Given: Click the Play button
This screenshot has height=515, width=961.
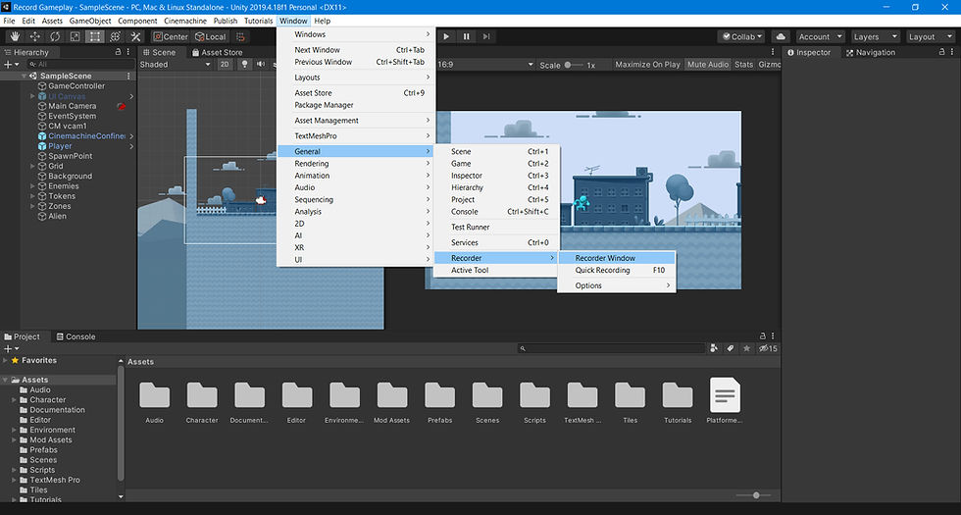Looking at the screenshot, I should (x=446, y=37).
